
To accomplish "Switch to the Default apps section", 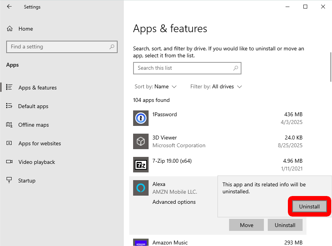I will pyautogui.click(x=33, y=106).
